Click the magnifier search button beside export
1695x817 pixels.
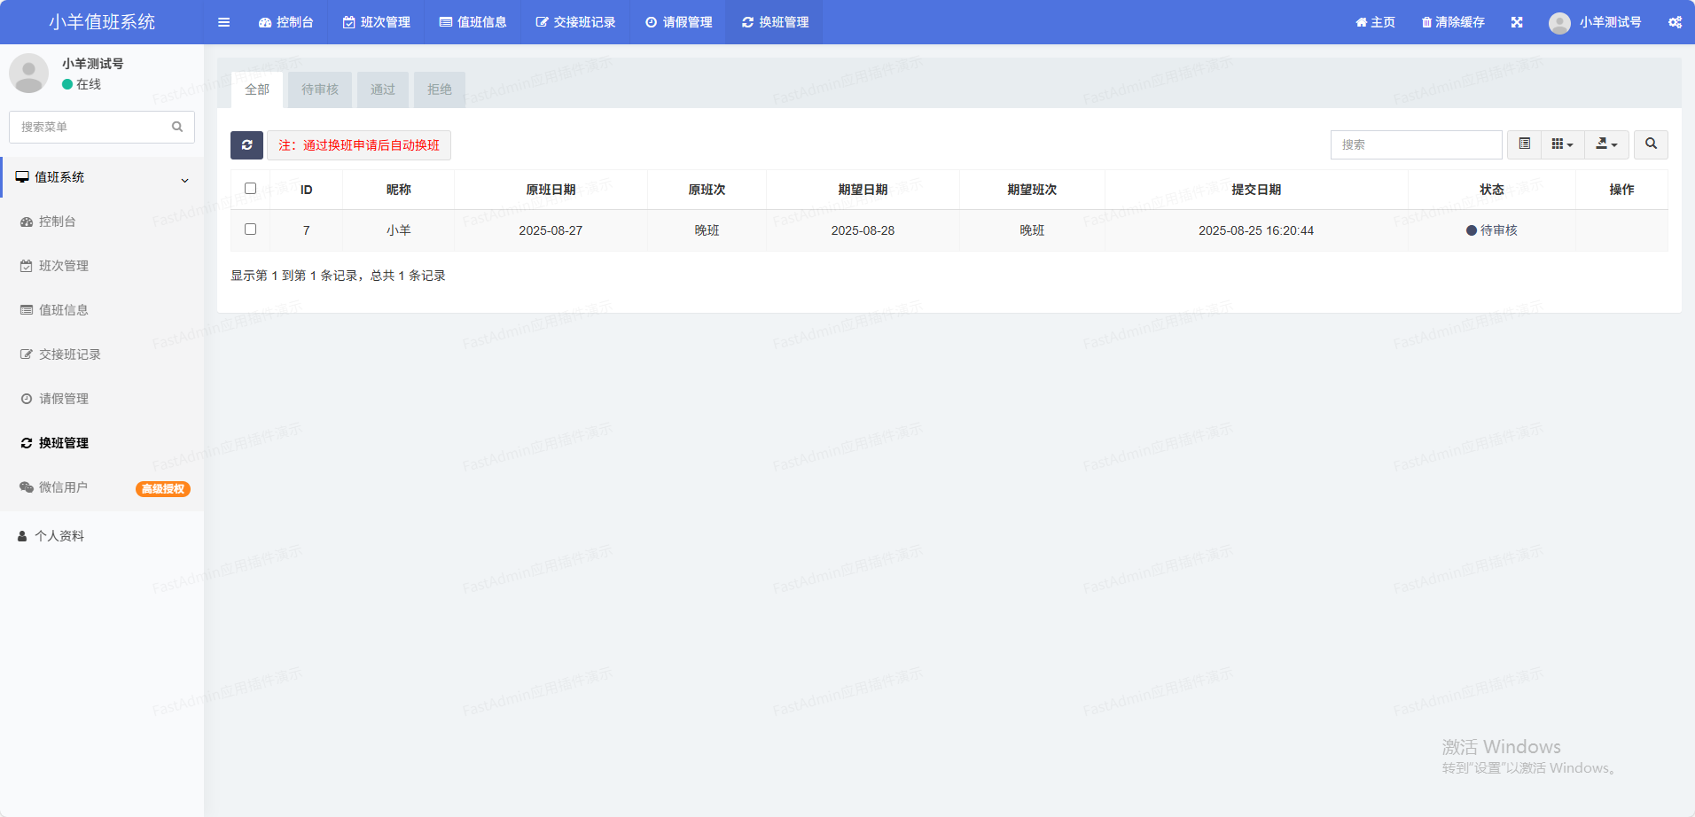tap(1651, 144)
